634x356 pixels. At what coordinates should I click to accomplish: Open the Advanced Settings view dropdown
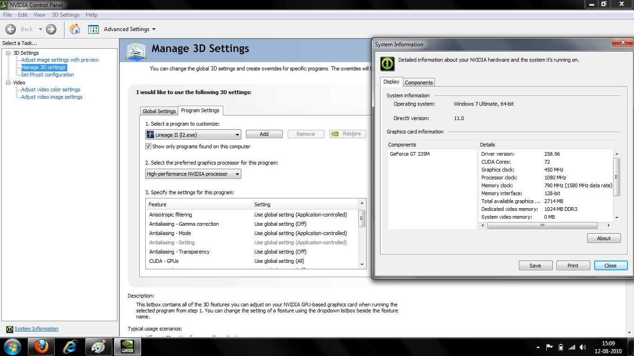(129, 29)
